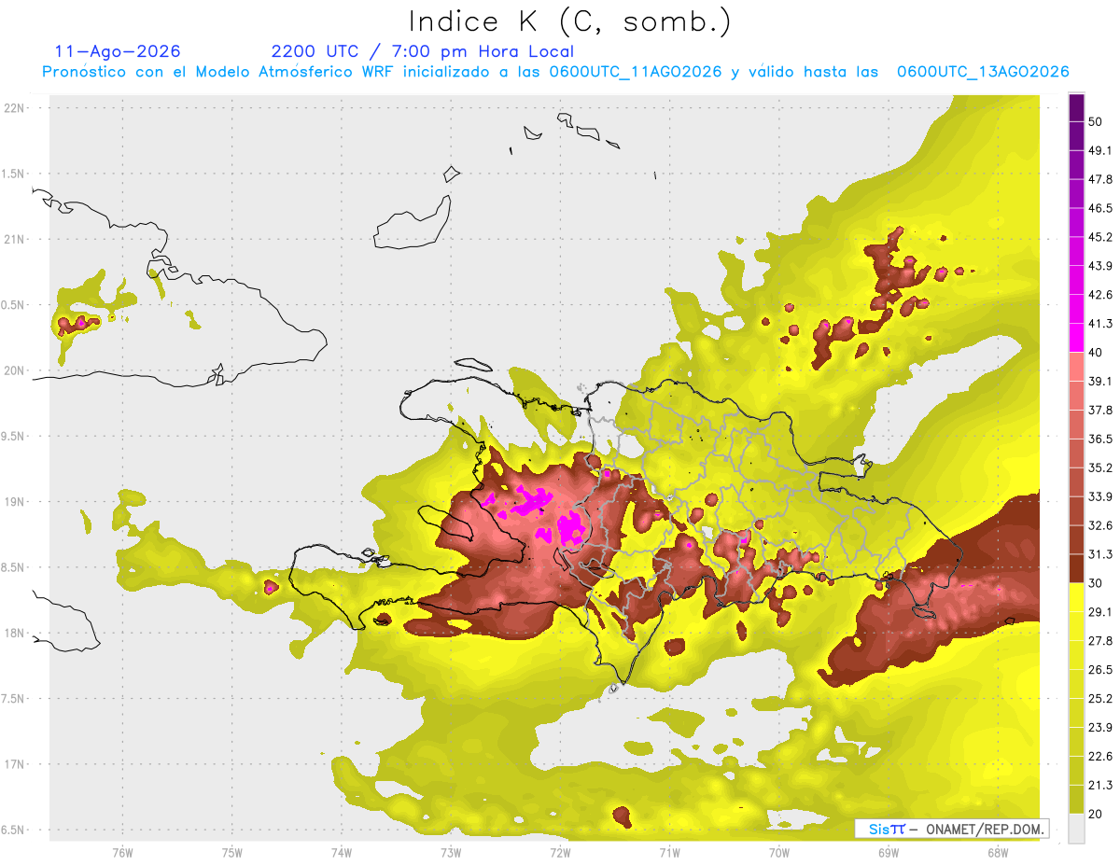
Task: Click the color scale value "36.5"
Action: (x=1099, y=439)
